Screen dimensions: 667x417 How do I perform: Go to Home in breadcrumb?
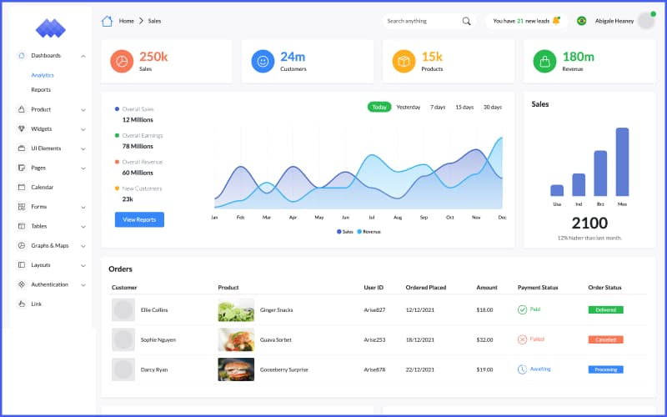127,21
